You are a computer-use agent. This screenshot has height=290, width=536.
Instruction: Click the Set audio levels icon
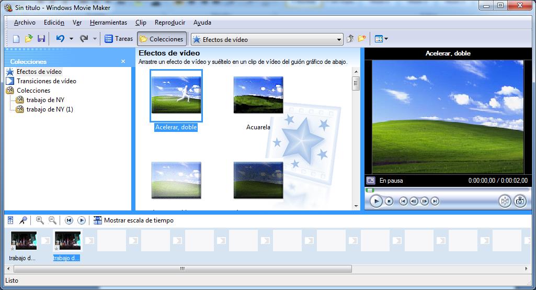tap(10, 220)
